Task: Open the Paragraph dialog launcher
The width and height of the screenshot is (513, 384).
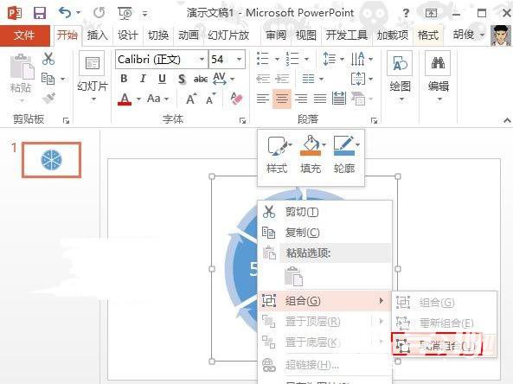Action: coord(374,121)
